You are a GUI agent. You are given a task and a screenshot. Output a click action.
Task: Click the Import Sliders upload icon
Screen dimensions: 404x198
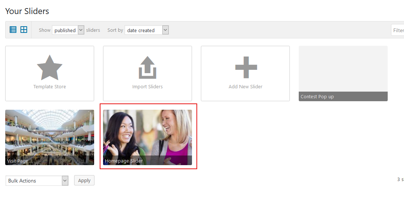coord(148,67)
